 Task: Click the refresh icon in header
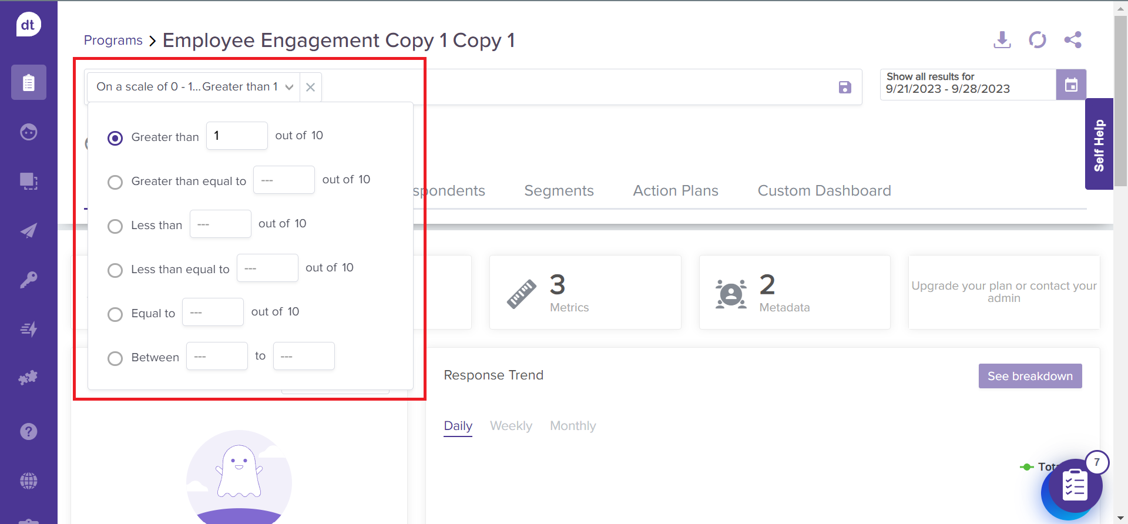coord(1037,40)
